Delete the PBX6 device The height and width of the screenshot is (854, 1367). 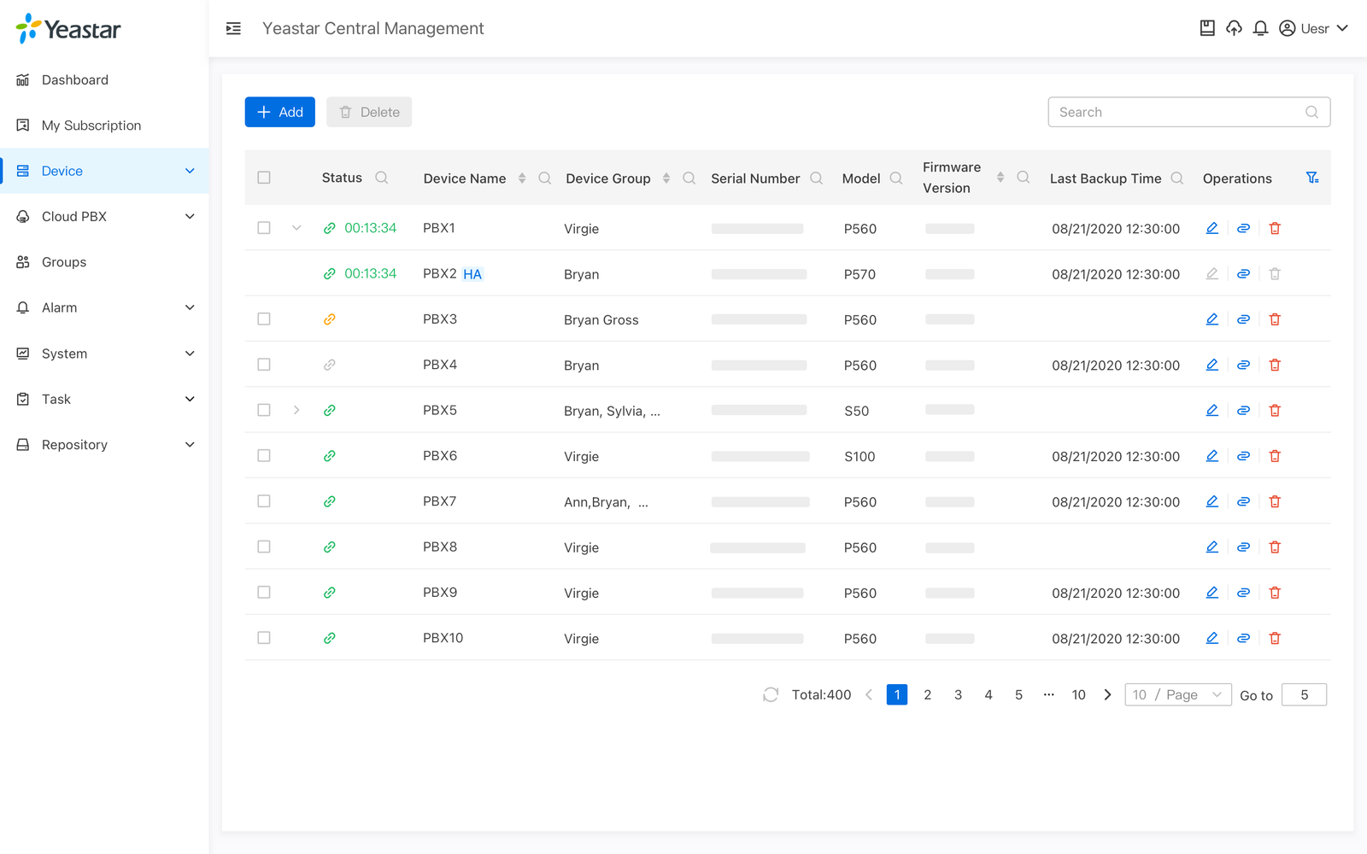(x=1275, y=456)
